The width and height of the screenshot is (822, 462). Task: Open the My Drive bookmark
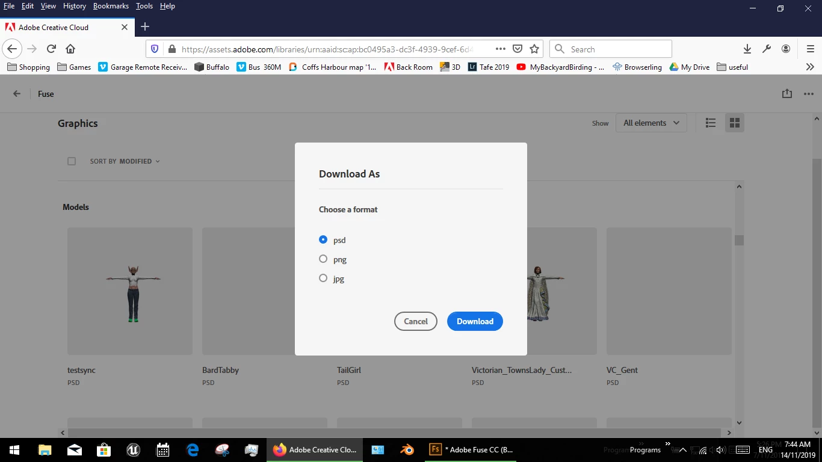[x=690, y=67]
